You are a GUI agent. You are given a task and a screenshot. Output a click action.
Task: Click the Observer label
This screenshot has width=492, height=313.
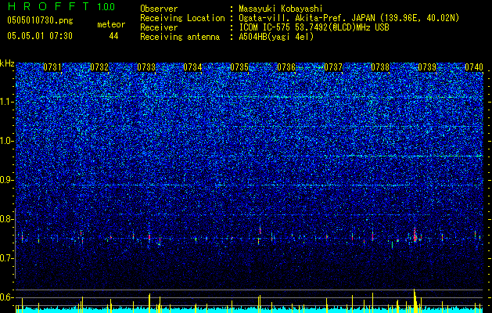[x=159, y=9]
